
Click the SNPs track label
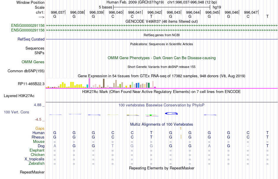click(x=40, y=53)
